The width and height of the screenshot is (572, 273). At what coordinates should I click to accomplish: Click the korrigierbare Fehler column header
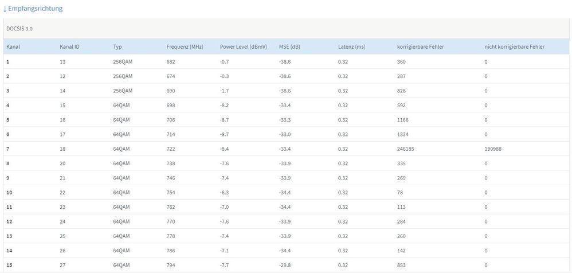pos(420,46)
